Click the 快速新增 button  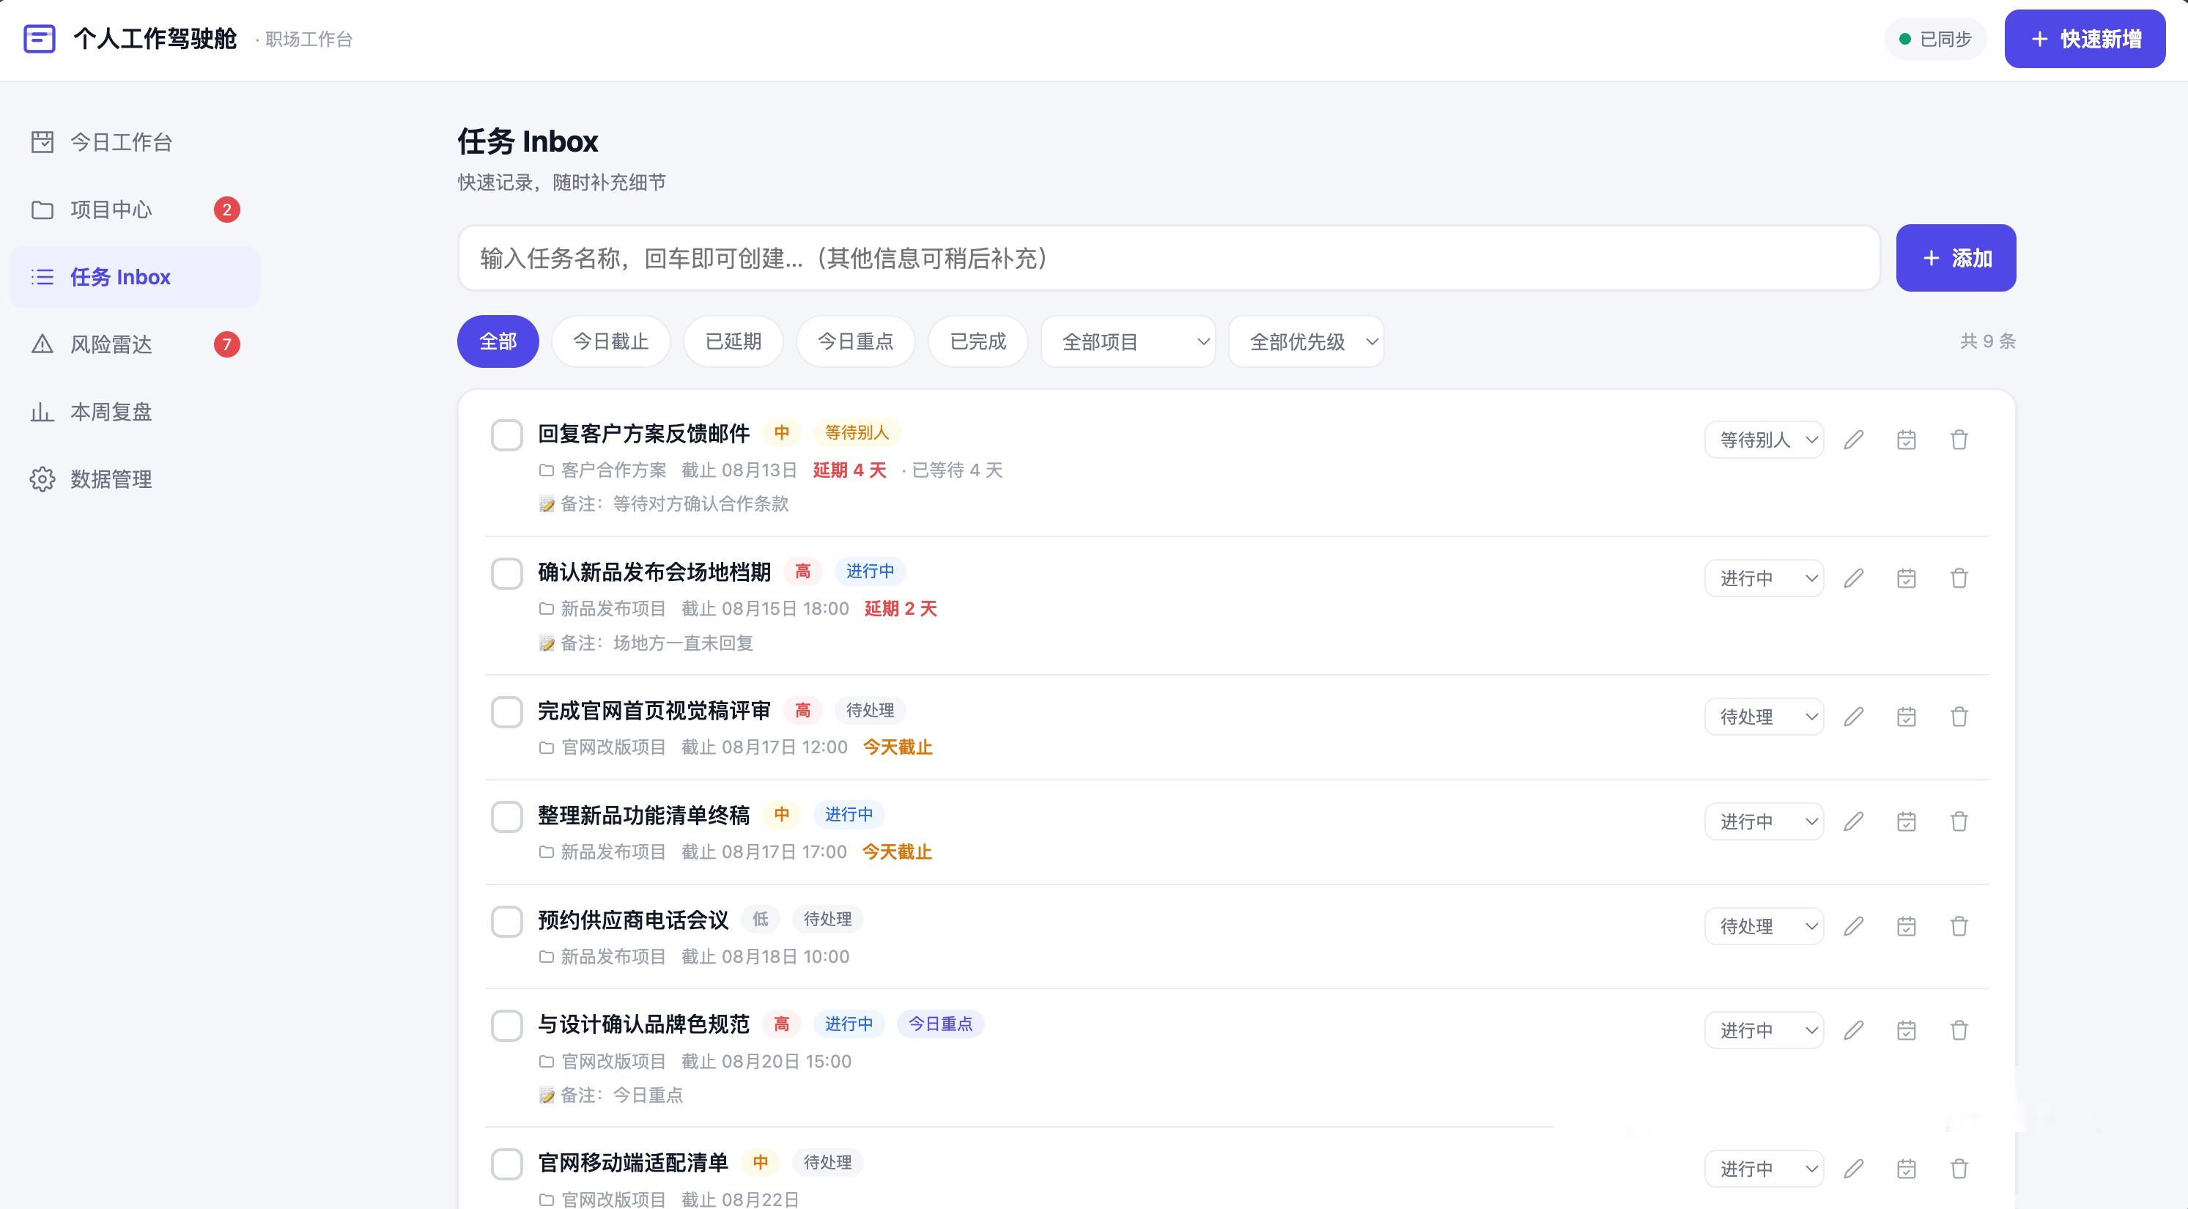(2085, 39)
